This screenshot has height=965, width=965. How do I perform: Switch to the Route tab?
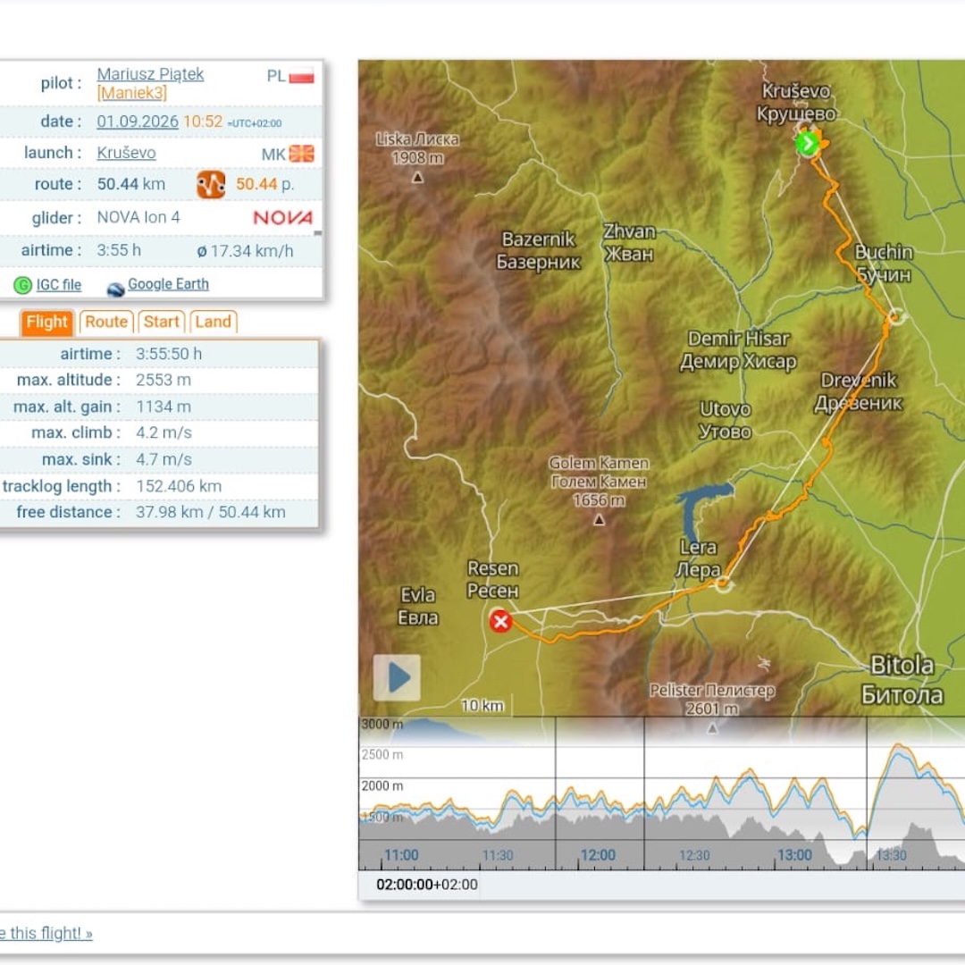105,322
